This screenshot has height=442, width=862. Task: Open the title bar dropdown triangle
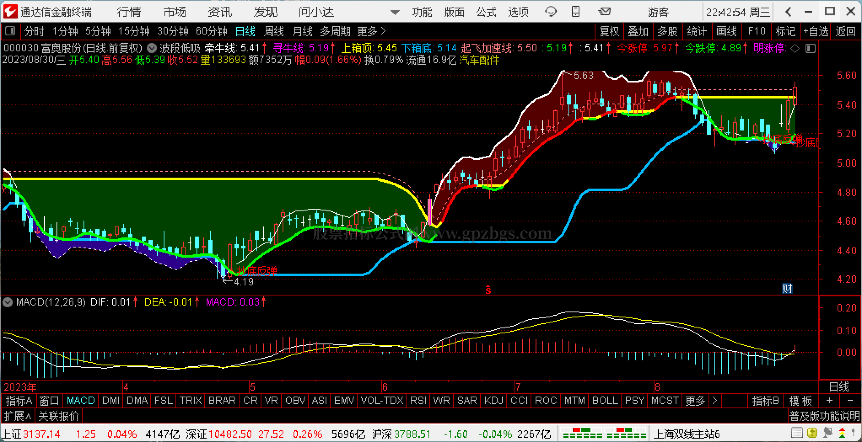click(x=395, y=12)
